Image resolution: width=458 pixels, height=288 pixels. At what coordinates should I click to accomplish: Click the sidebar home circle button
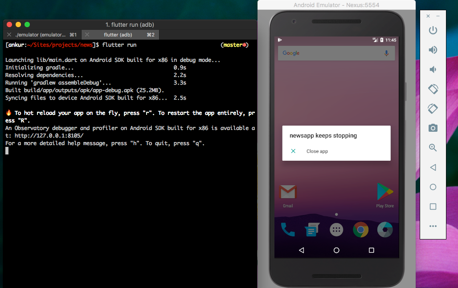[x=433, y=187]
